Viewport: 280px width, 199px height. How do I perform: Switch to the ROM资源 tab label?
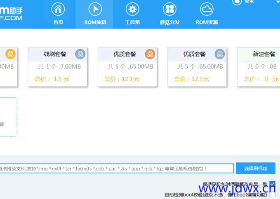point(207,22)
